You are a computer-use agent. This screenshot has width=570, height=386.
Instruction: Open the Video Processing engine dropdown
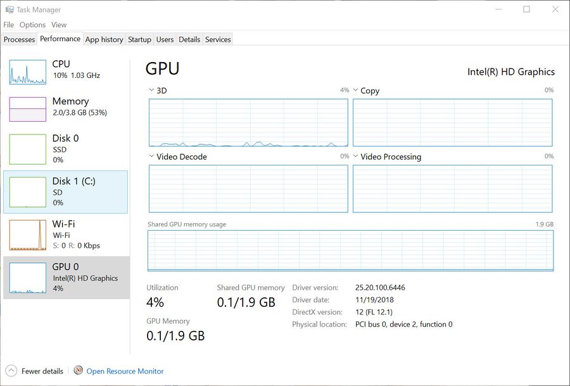[x=356, y=157]
